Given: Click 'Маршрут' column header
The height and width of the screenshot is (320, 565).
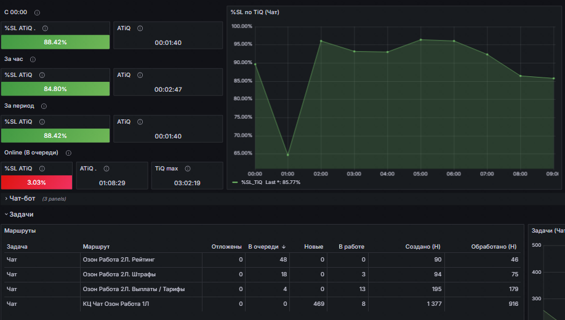Looking at the screenshot, I should coord(96,247).
